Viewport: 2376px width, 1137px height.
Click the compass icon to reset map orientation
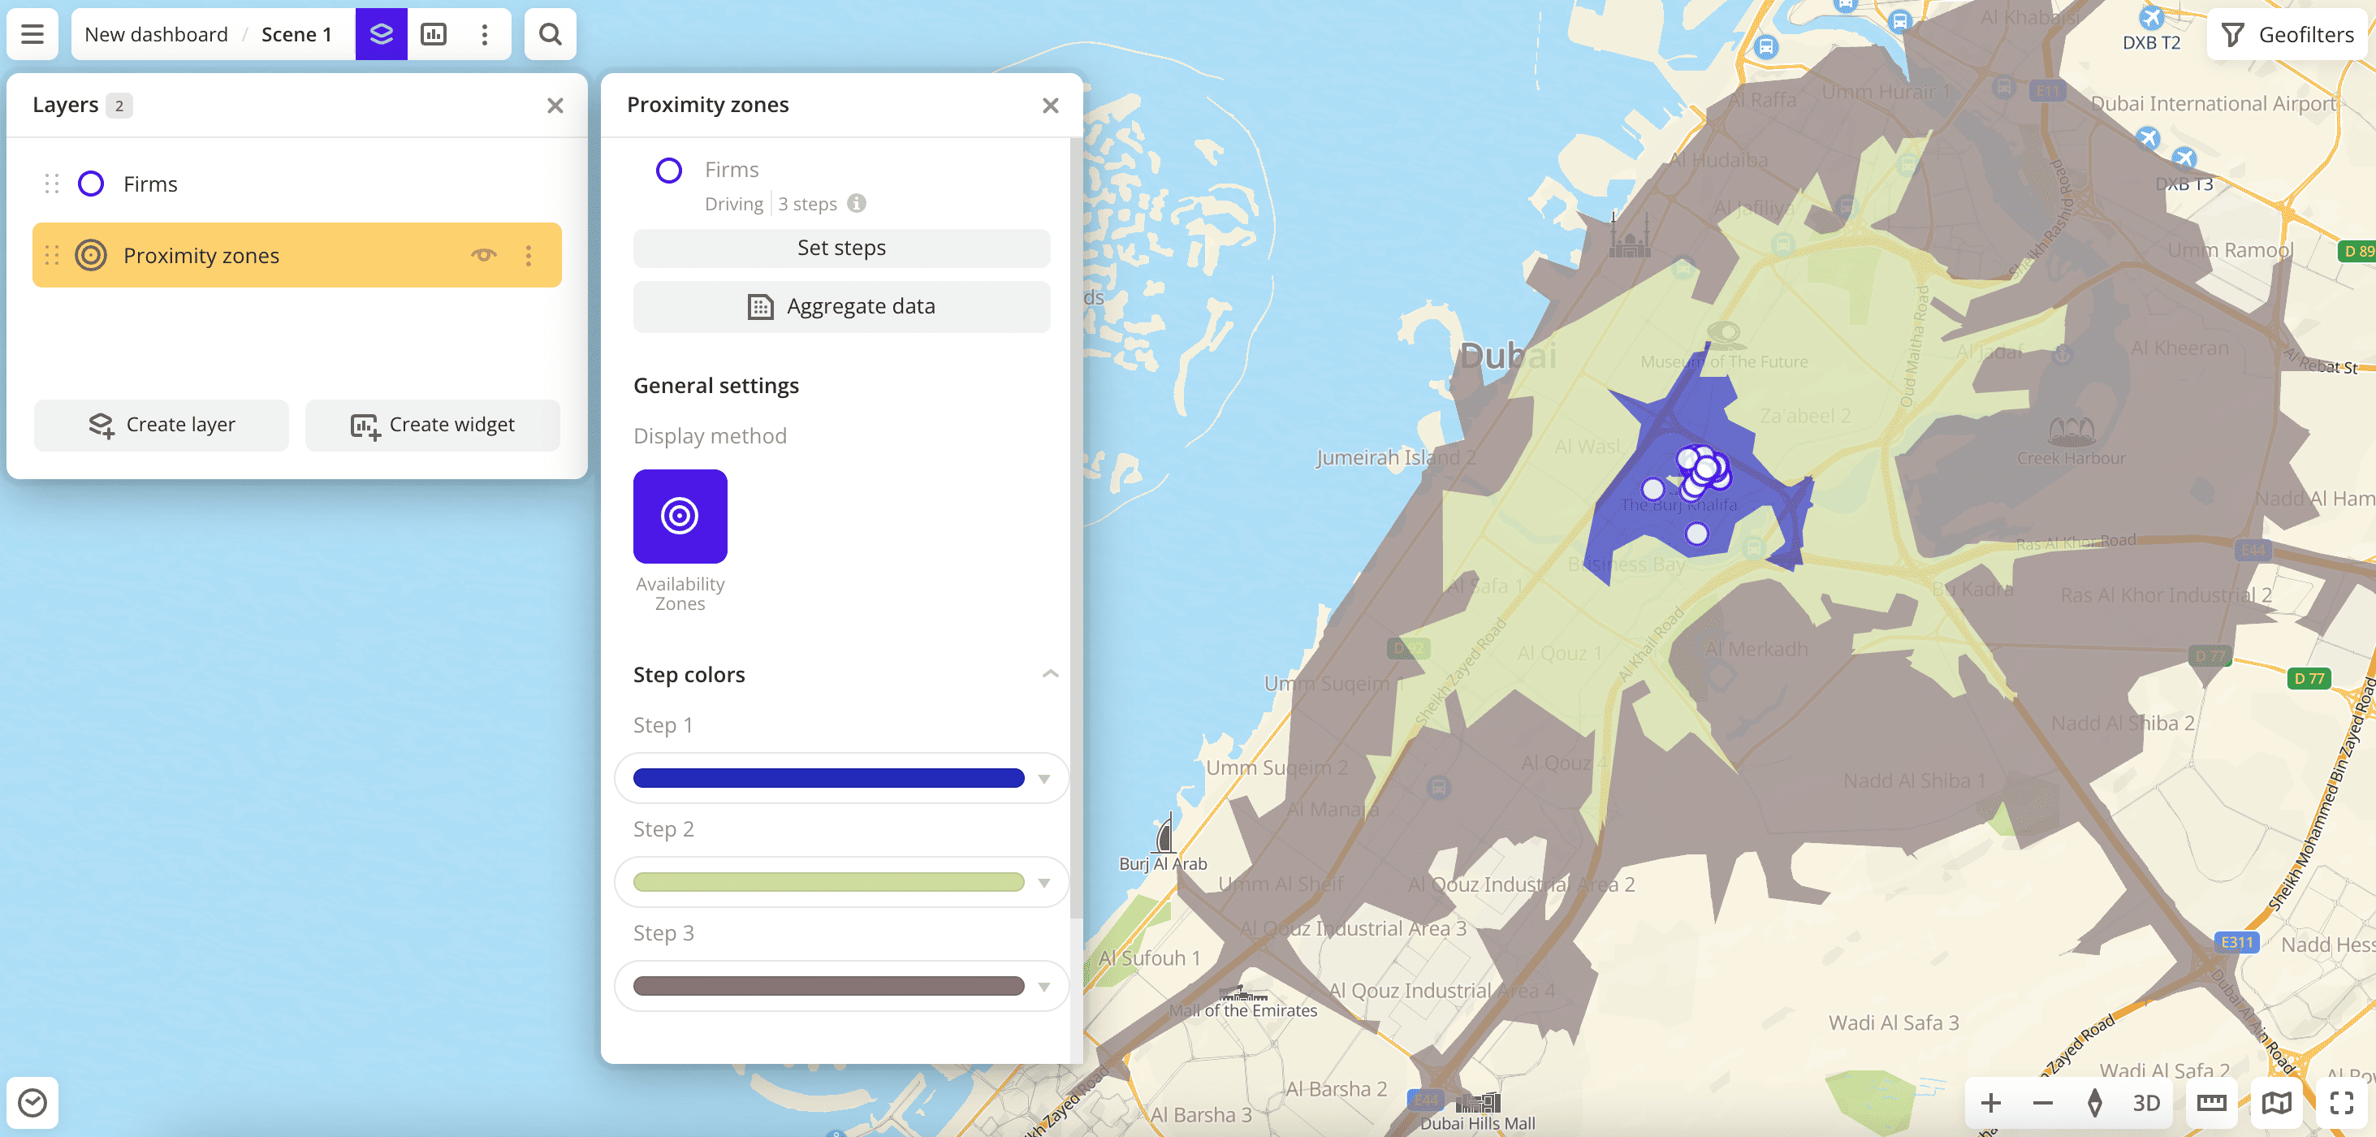[2097, 1103]
